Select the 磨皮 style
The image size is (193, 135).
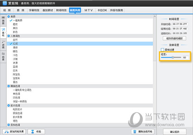click(15, 24)
